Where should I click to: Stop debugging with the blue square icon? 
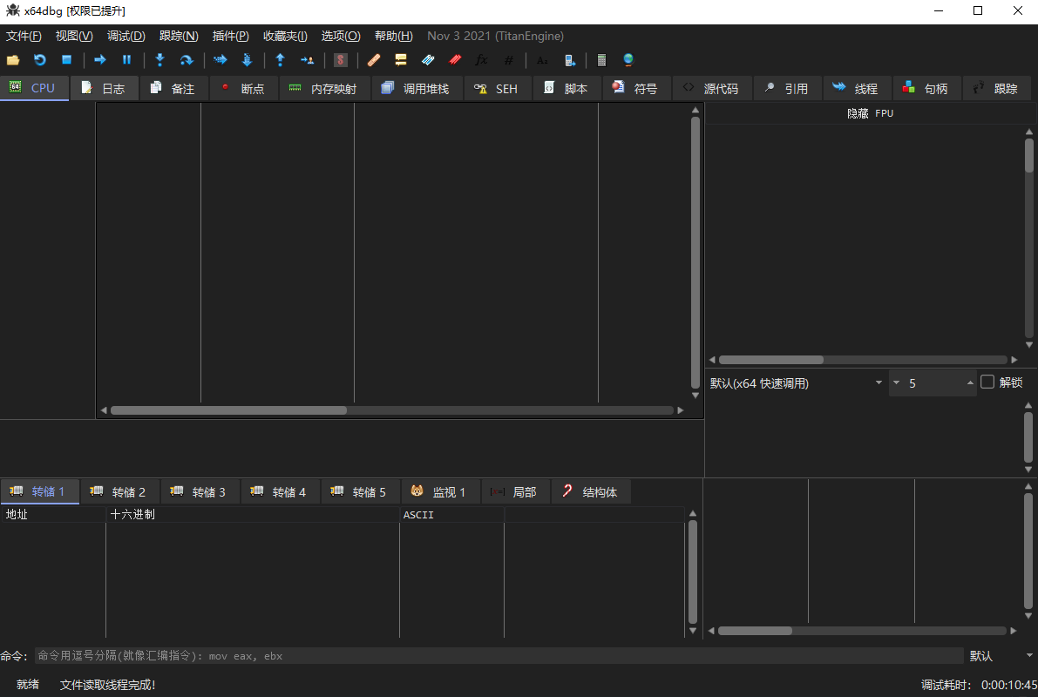[66, 60]
